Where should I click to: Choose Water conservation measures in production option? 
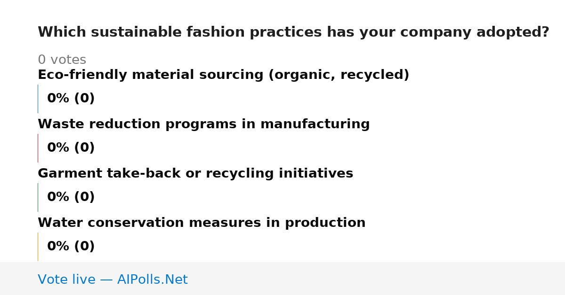point(202,223)
